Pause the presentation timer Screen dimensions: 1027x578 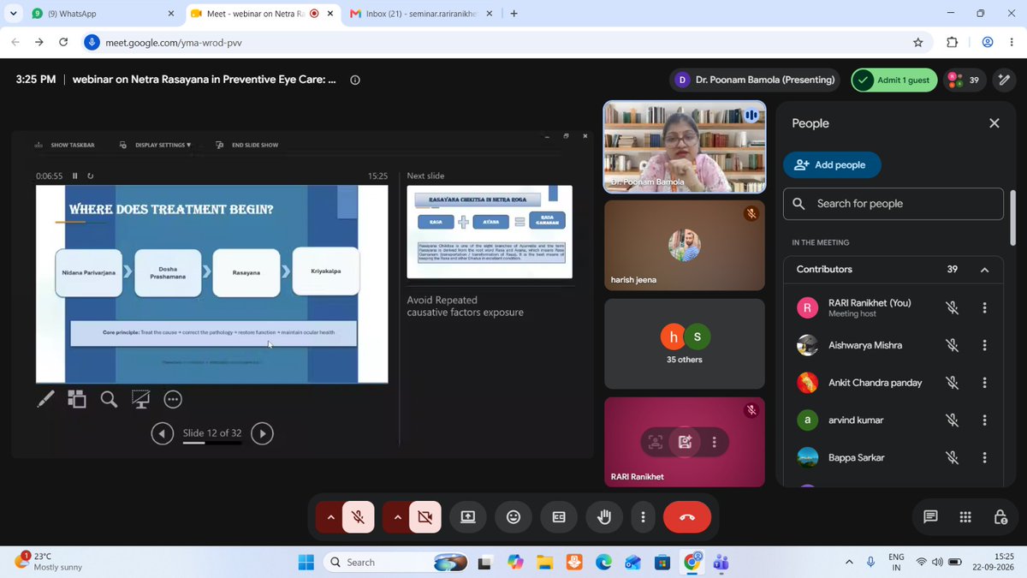[74, 176]
